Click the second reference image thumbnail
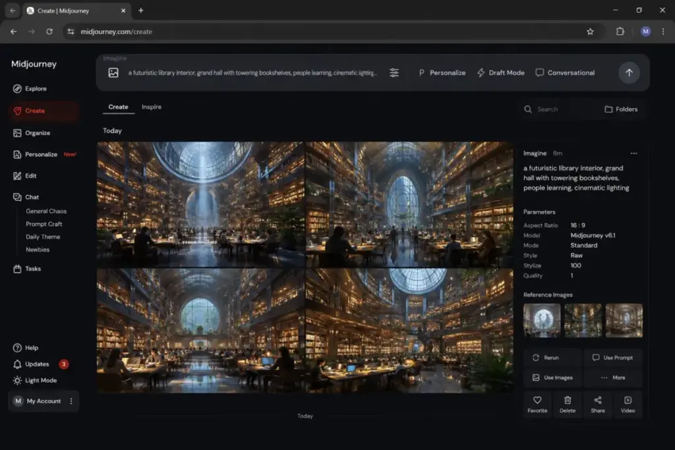 [x=583, y=320]
